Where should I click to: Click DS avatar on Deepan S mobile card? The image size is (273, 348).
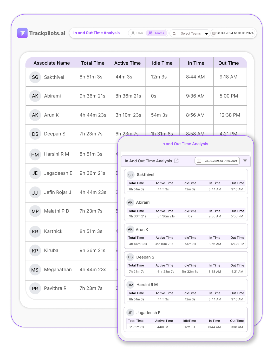pos(130,257)
